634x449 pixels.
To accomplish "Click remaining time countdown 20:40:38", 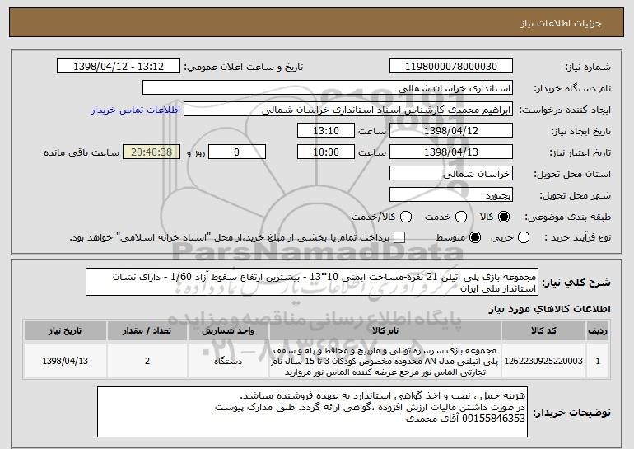I will coord(152,152).
